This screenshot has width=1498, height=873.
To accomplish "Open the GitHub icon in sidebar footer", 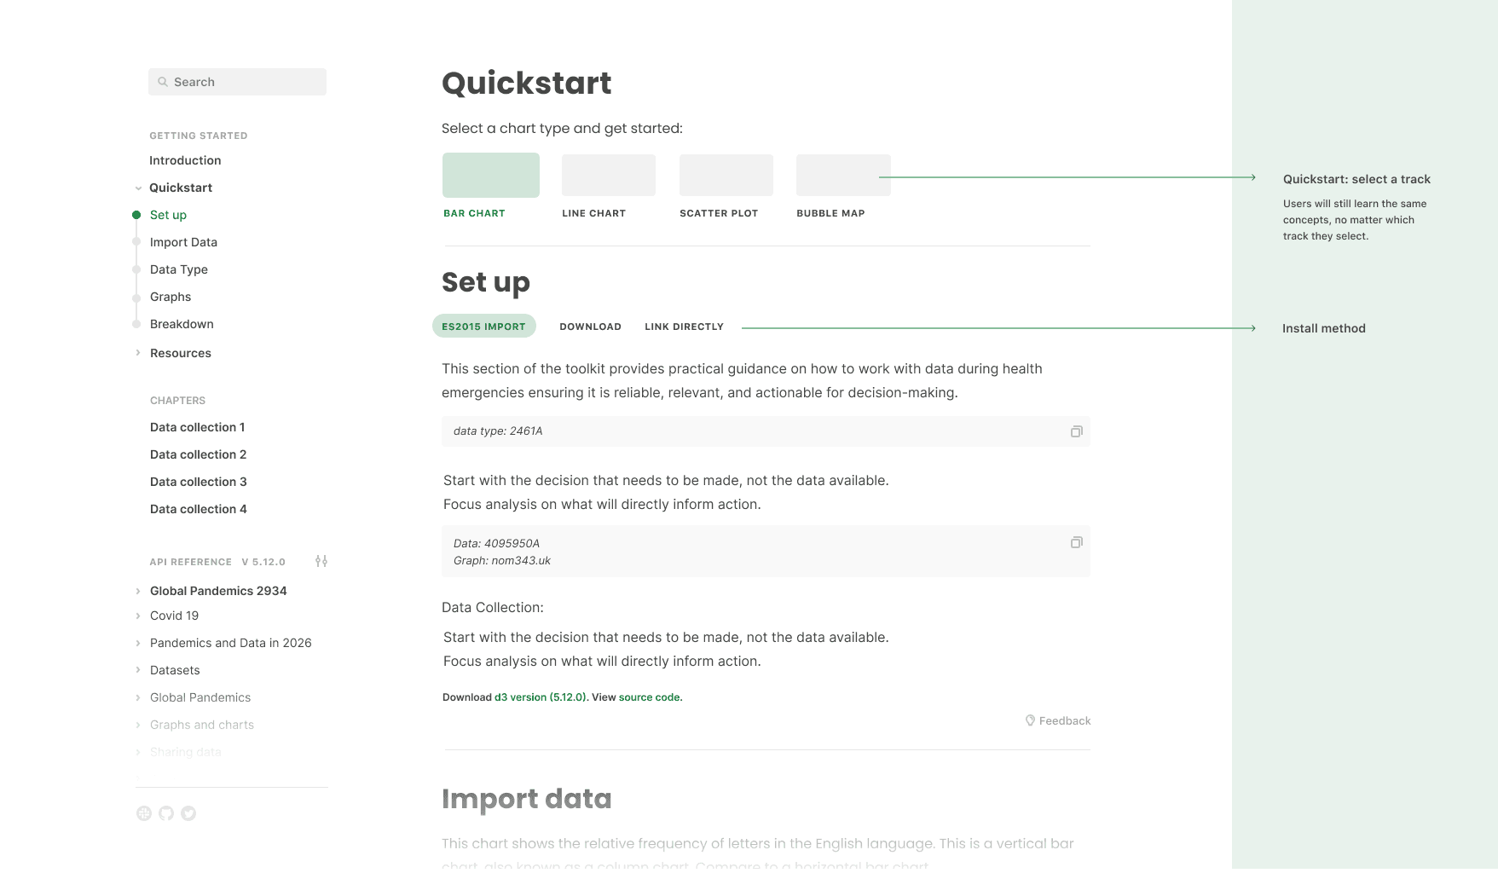I will (x=166, y=813).
